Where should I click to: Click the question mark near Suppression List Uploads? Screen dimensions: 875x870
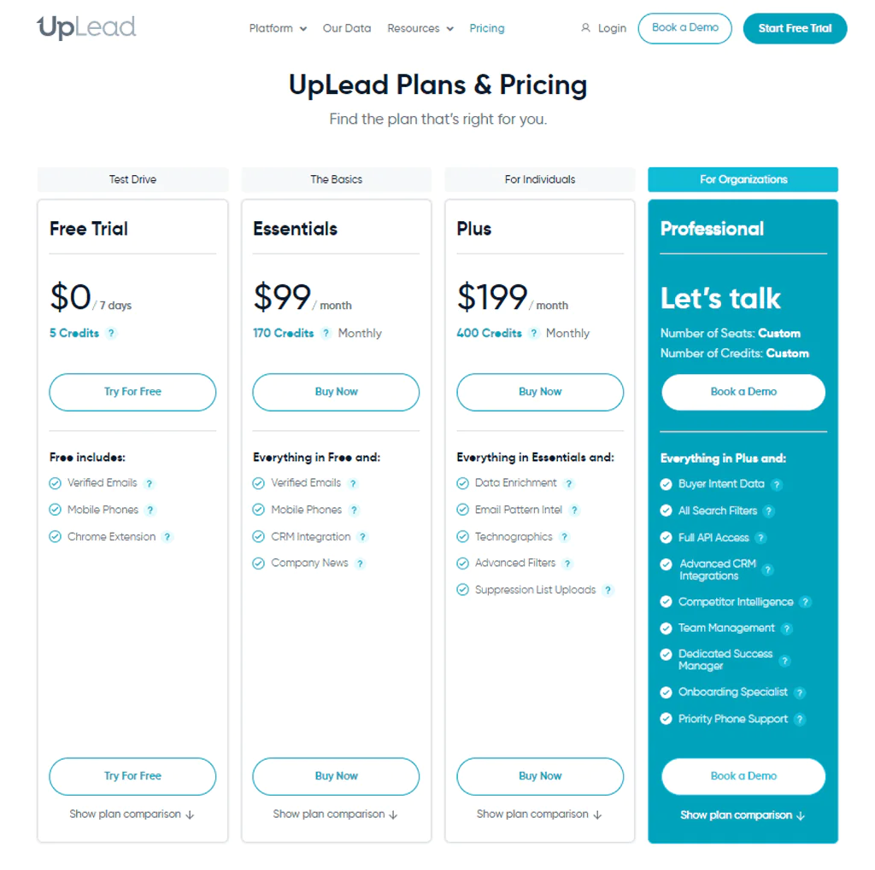tap(608, 590)
